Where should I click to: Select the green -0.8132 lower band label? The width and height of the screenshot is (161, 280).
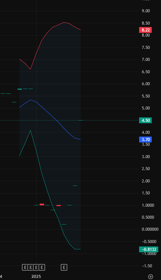pyautogui.click(x=149, y=250)
